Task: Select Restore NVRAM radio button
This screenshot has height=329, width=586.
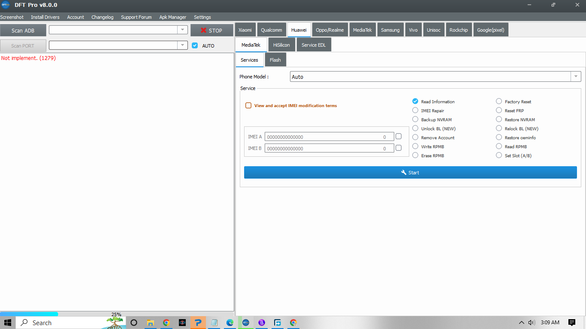Action: tap(499, 119)
